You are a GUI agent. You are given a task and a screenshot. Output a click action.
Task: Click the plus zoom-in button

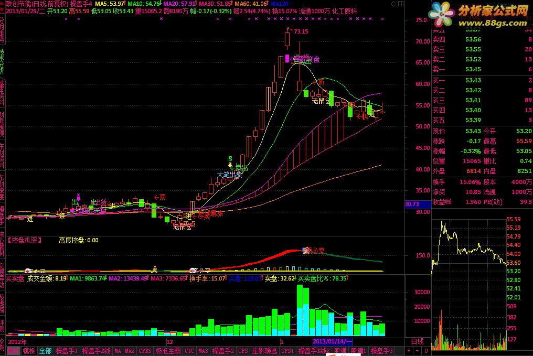(409, 350)
